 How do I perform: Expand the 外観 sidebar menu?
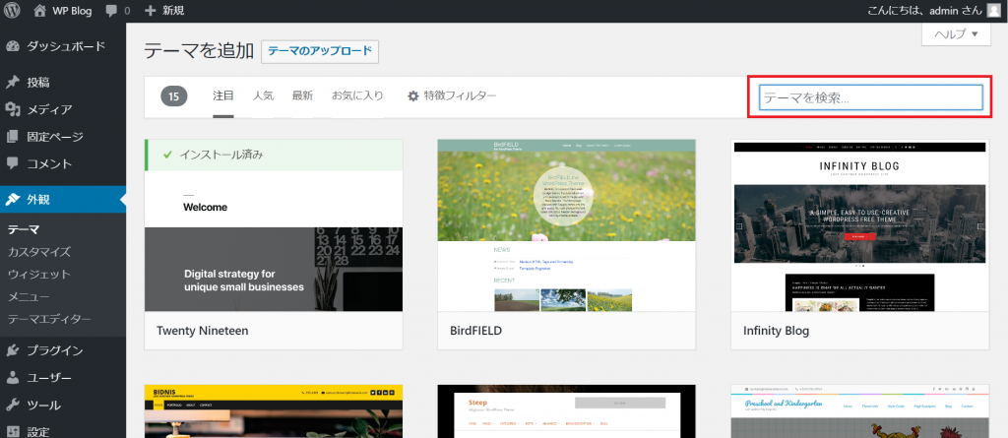pos(38,199)
